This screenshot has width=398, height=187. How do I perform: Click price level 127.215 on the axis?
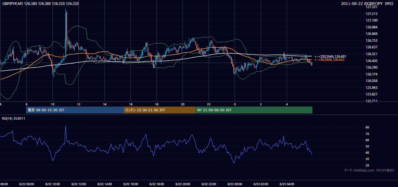tap(371, 14)
